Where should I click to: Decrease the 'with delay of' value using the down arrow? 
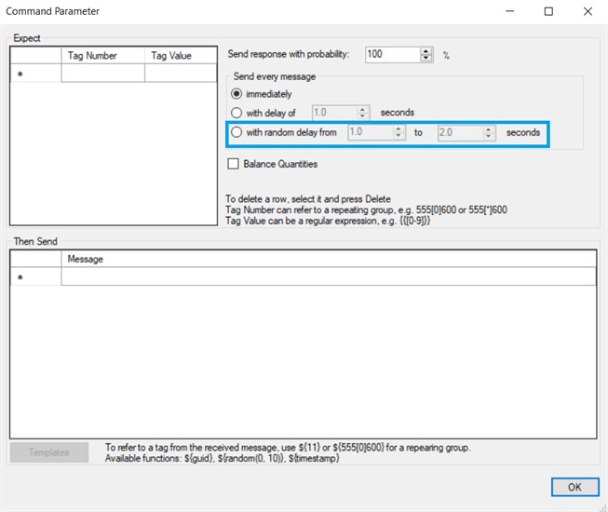point(362,116)
